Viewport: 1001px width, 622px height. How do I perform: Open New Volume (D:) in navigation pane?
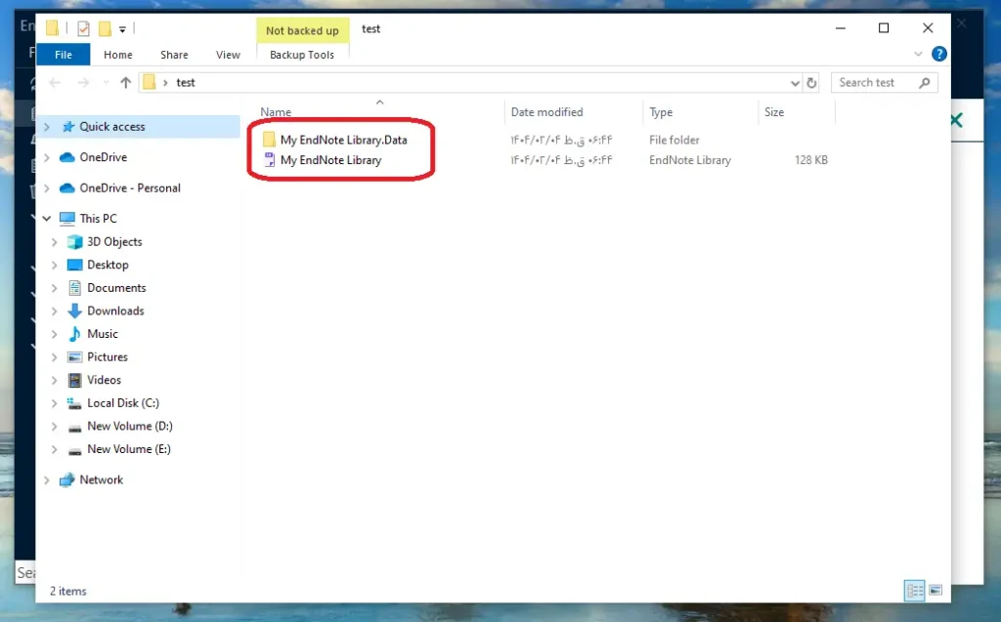pyautogui.click(x=130, y=426)
